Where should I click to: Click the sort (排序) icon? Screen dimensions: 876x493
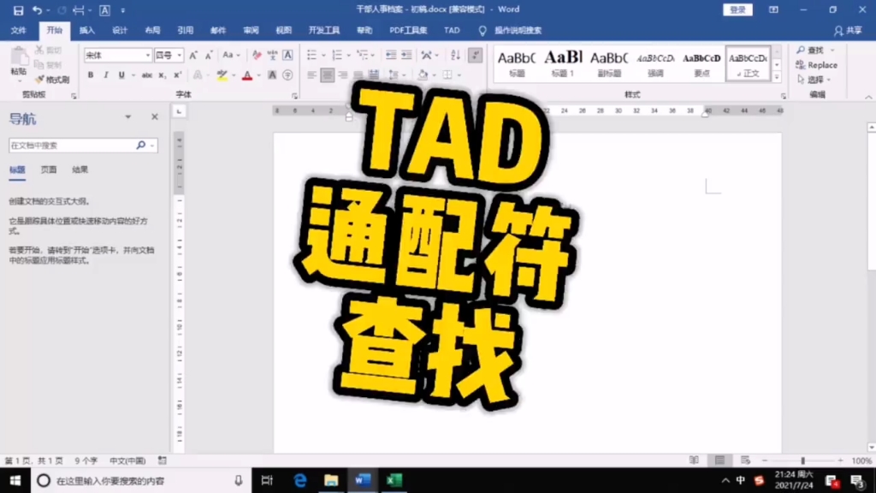456,55
